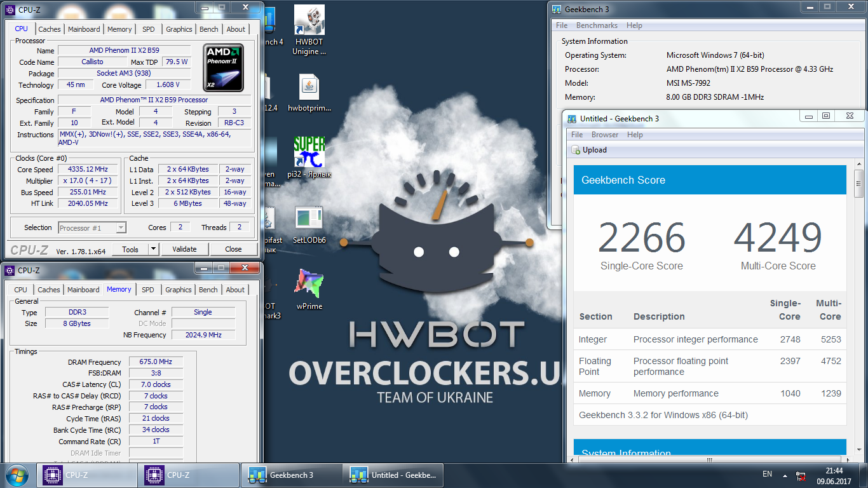
Task: Open the SPD tab in top CPU-Z
Action: tap(148, 29)
